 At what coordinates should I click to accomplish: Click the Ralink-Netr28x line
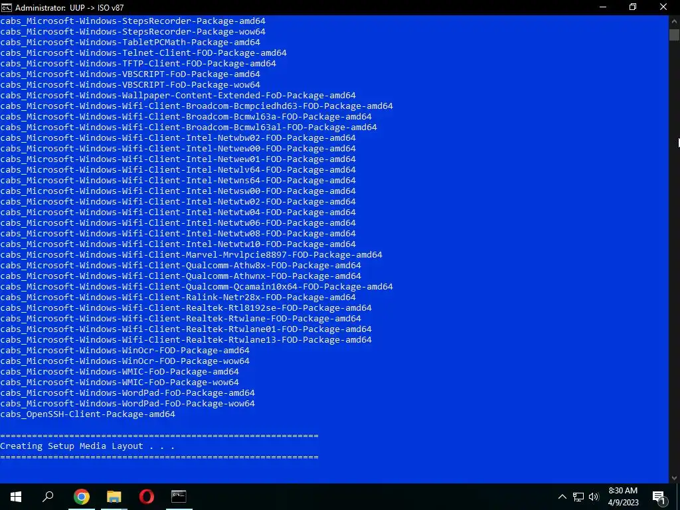point(178,297)
